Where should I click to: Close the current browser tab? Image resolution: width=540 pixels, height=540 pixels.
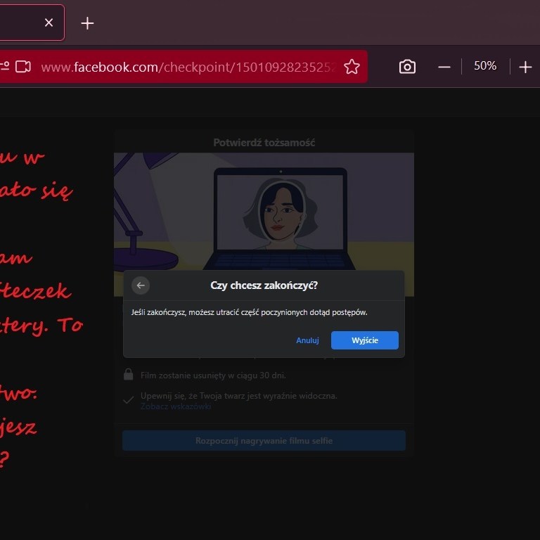point(49,22)
